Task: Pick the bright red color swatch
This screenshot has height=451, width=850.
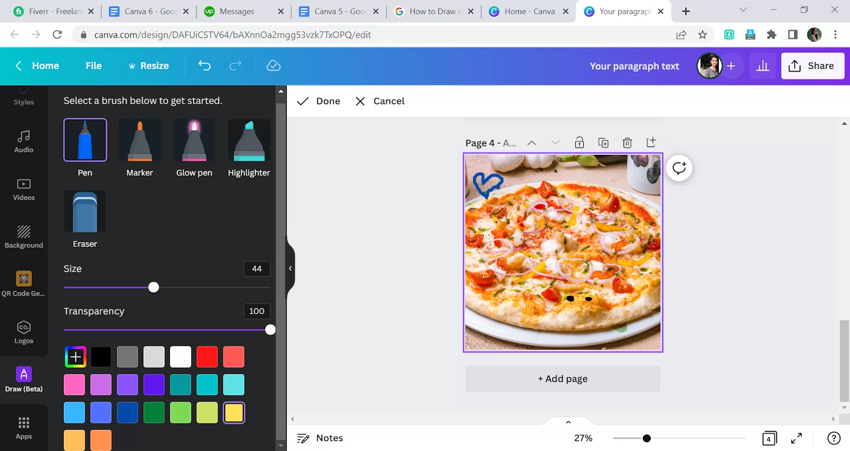Action: (x=207, y=357)
